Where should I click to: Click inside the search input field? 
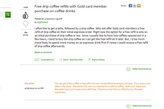[3, 14]
